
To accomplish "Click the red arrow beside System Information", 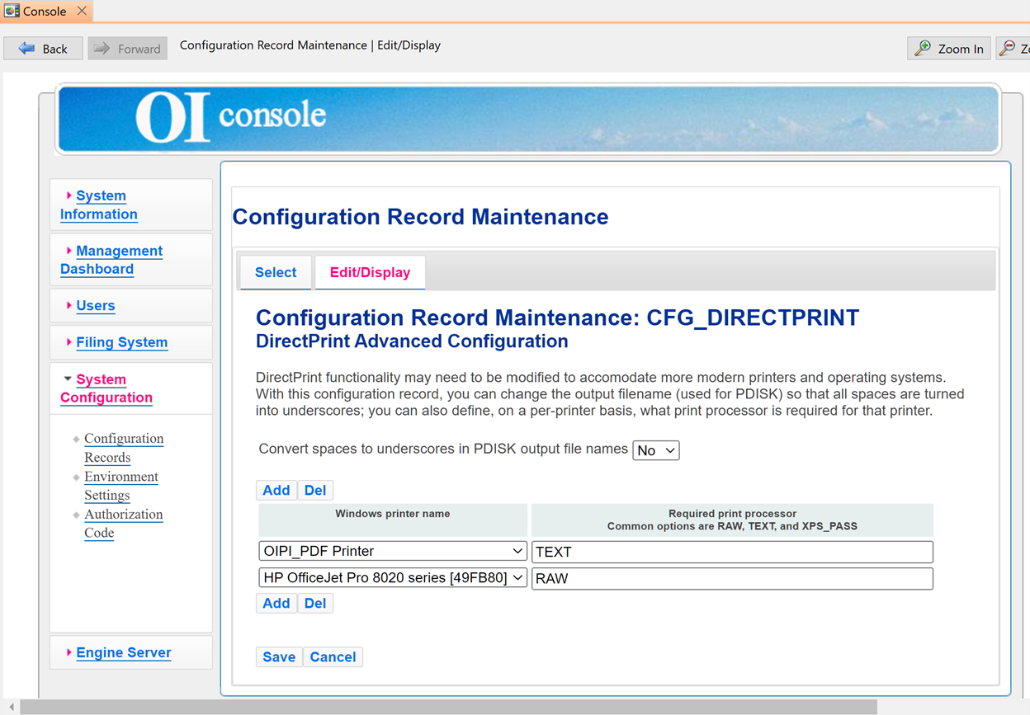I will coord(69,195).
